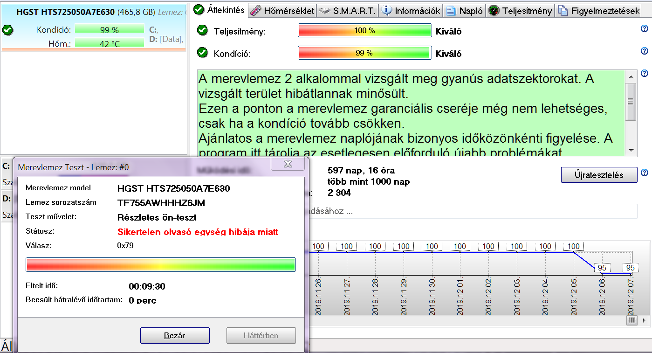Click the Újratesztelés button
The width and height of the screenshot is (652, 353).
coord(599,175)
